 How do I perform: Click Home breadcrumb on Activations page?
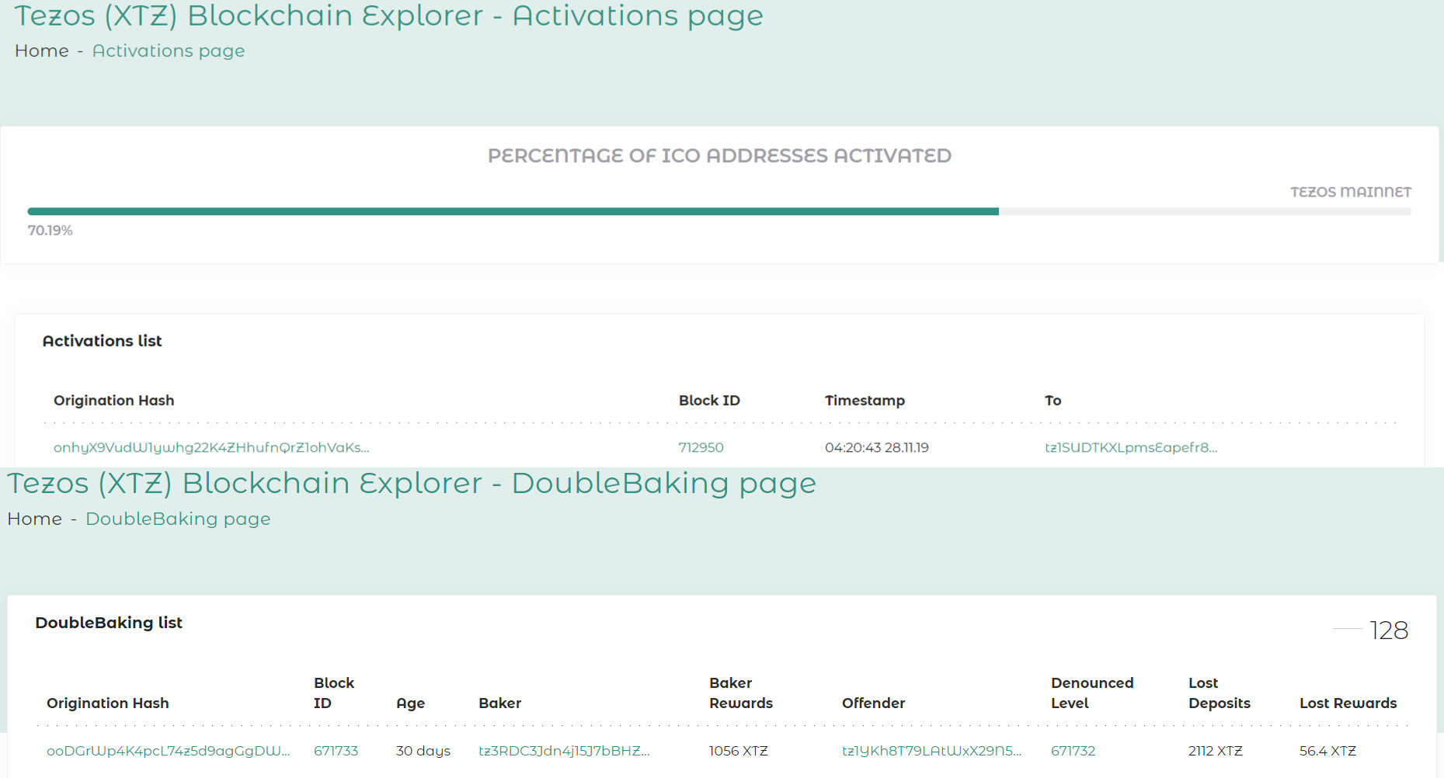click(42, 50)
